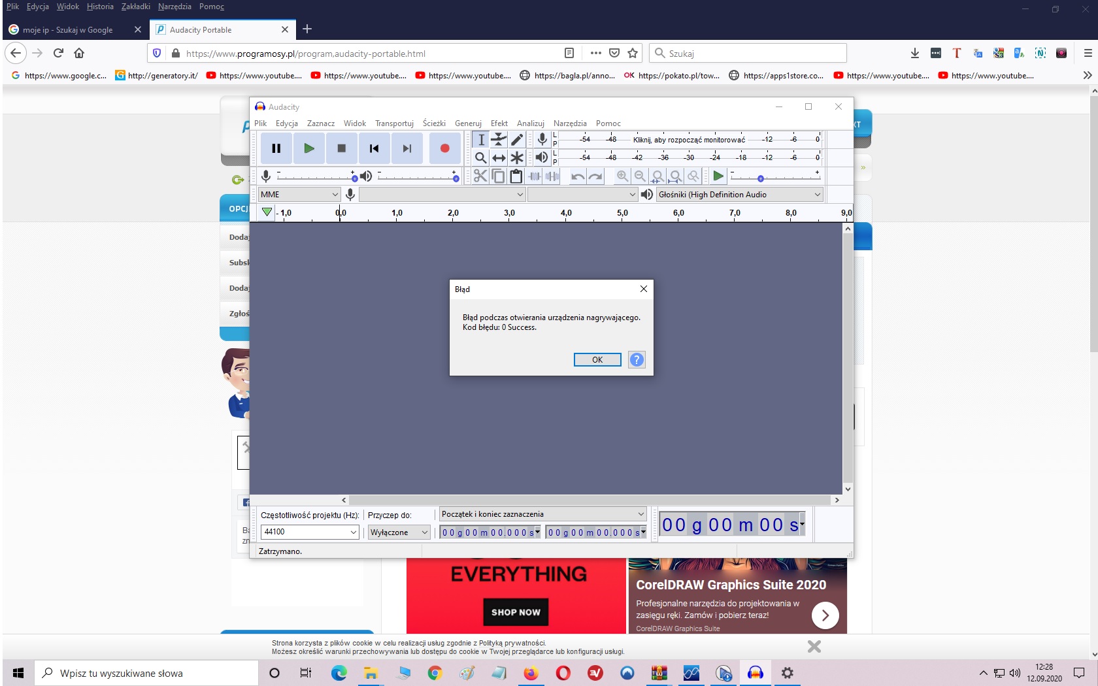The image size is (1098, 686).
Task: Toggle the Multi-tool asterisk mode
Action: click(x=517, y=157)
